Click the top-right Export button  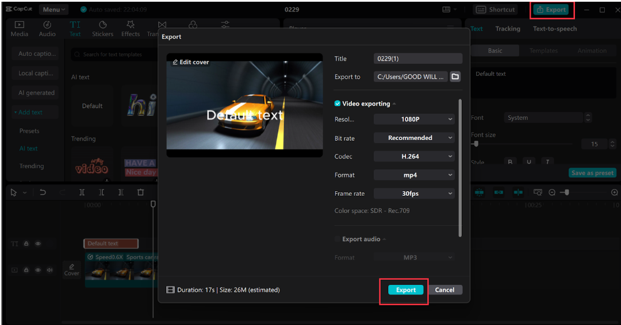(x=551, y=10)
